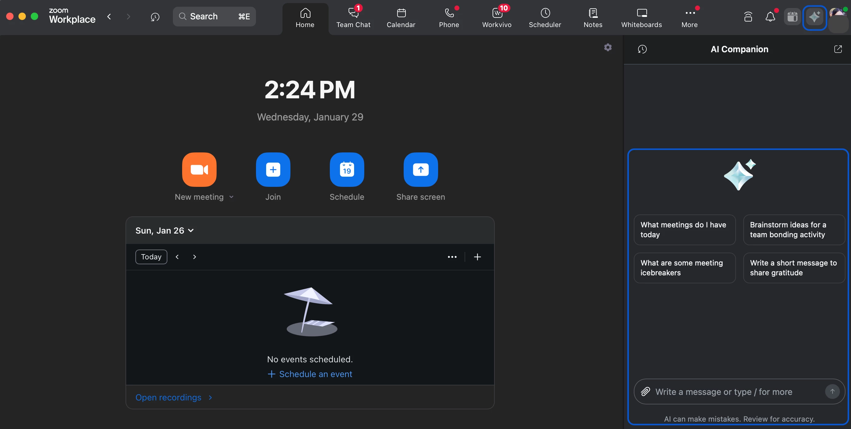This screenshot has width=851, height=429.
Task: Open home settings gear icon
Action: 608,48
